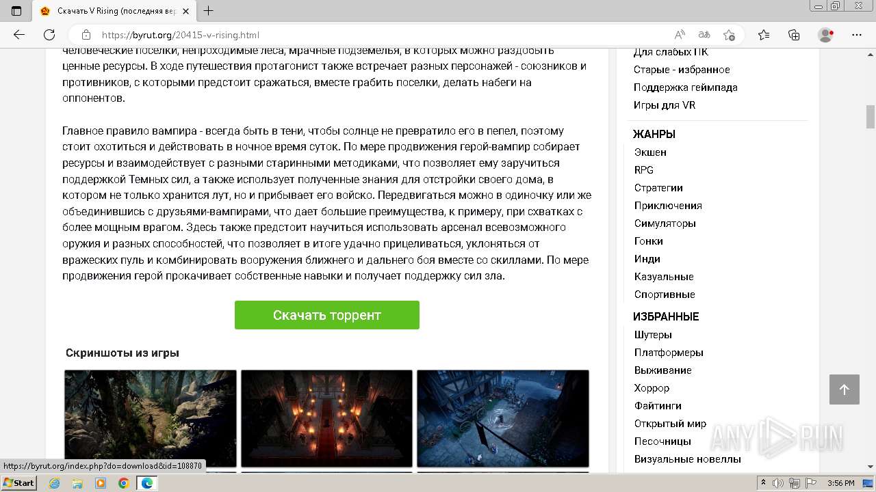Open the Шутеры category
Viewport: 876px width, 492px height.
(x=653, y=335)
